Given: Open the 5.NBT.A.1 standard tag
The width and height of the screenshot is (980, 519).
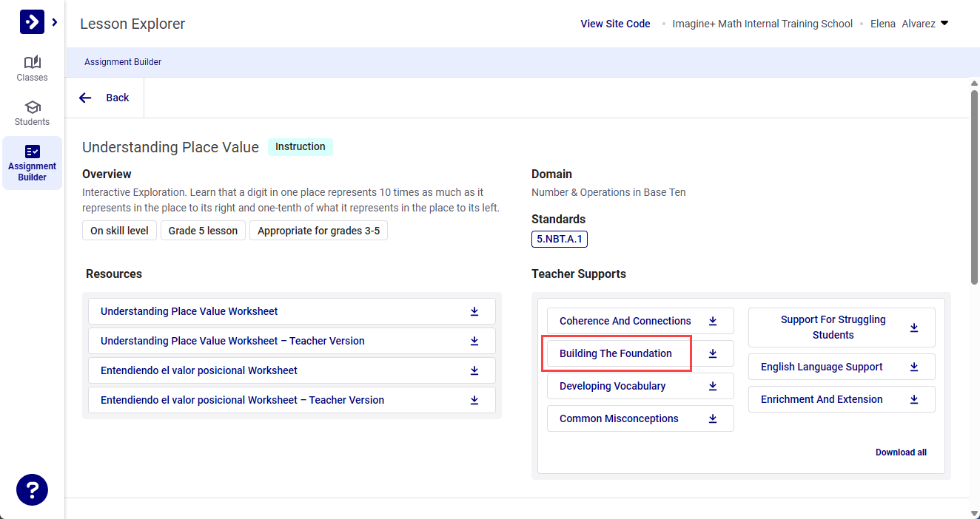Looking at the screenshot, I should point(559,239).
